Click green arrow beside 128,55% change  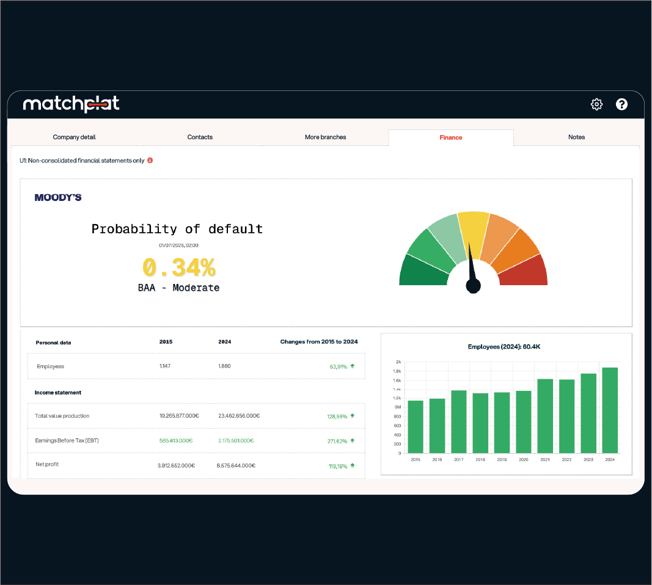[353, 416]
